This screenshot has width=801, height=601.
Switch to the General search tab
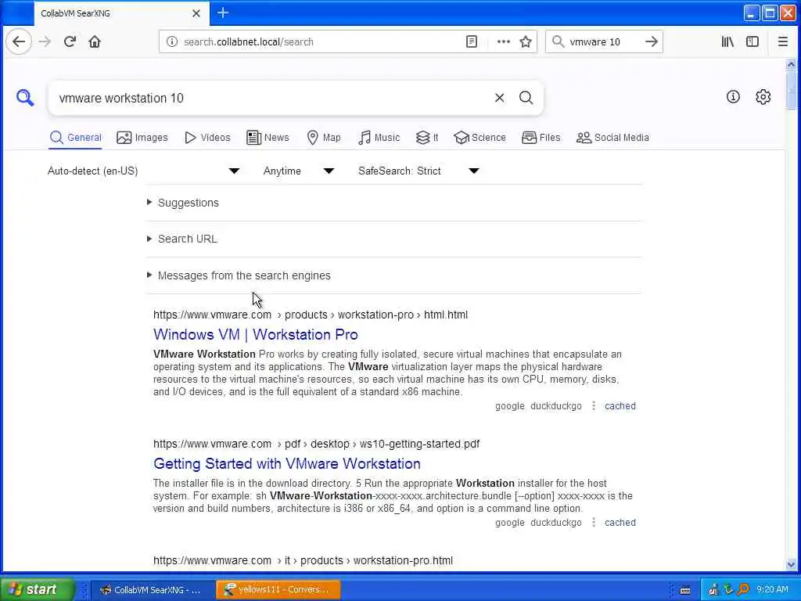76,138
